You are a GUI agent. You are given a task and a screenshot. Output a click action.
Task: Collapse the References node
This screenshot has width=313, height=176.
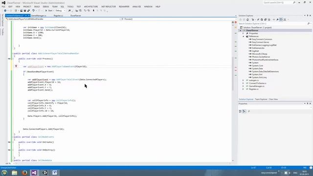243,37
